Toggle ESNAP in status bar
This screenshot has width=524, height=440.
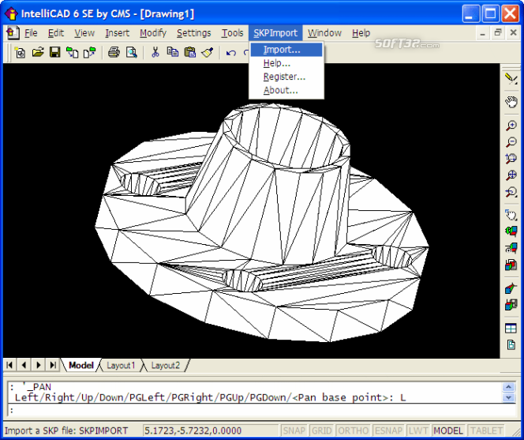[x=388, y=431]
